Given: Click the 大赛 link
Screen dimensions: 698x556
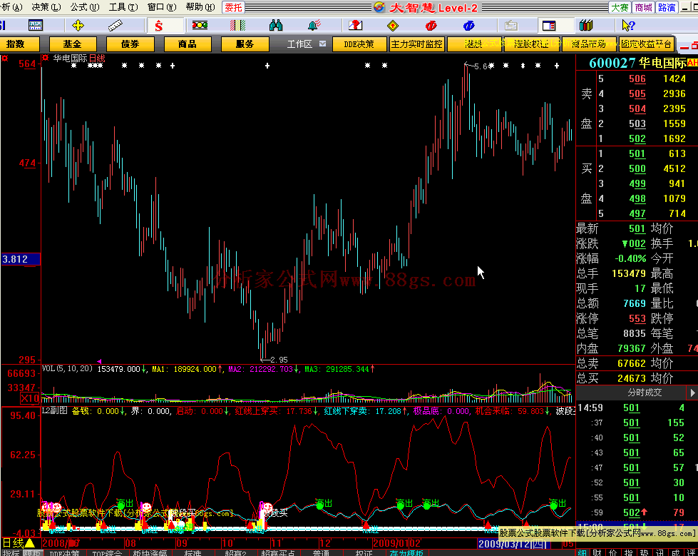Looking at the screenshot, I should pyautogui.click(x=620, y=7).
